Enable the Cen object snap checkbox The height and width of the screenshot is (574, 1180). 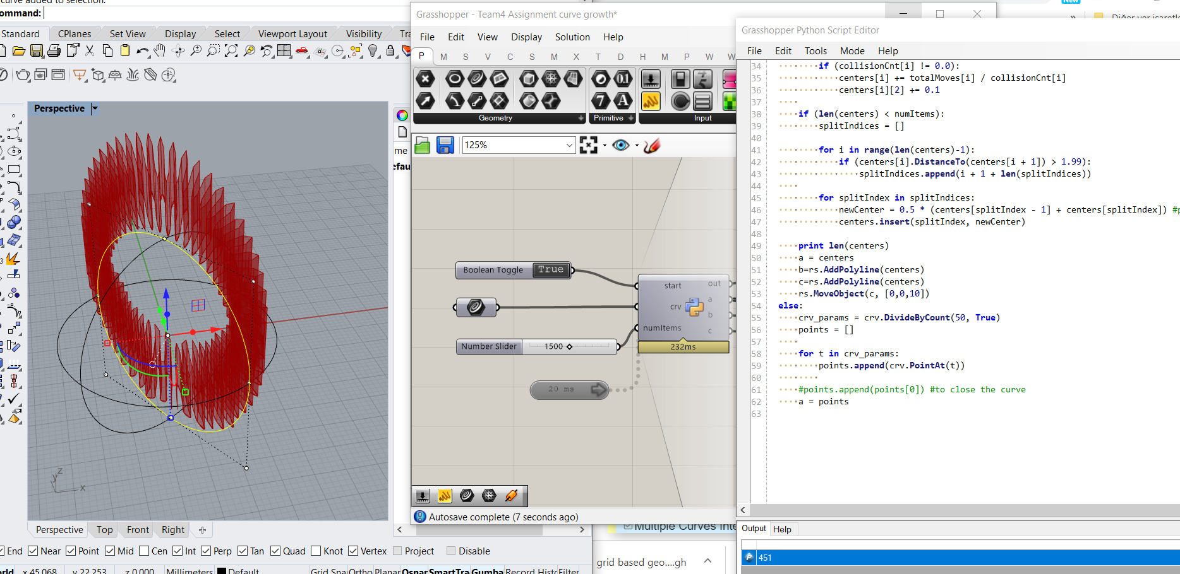click(144, 551)
